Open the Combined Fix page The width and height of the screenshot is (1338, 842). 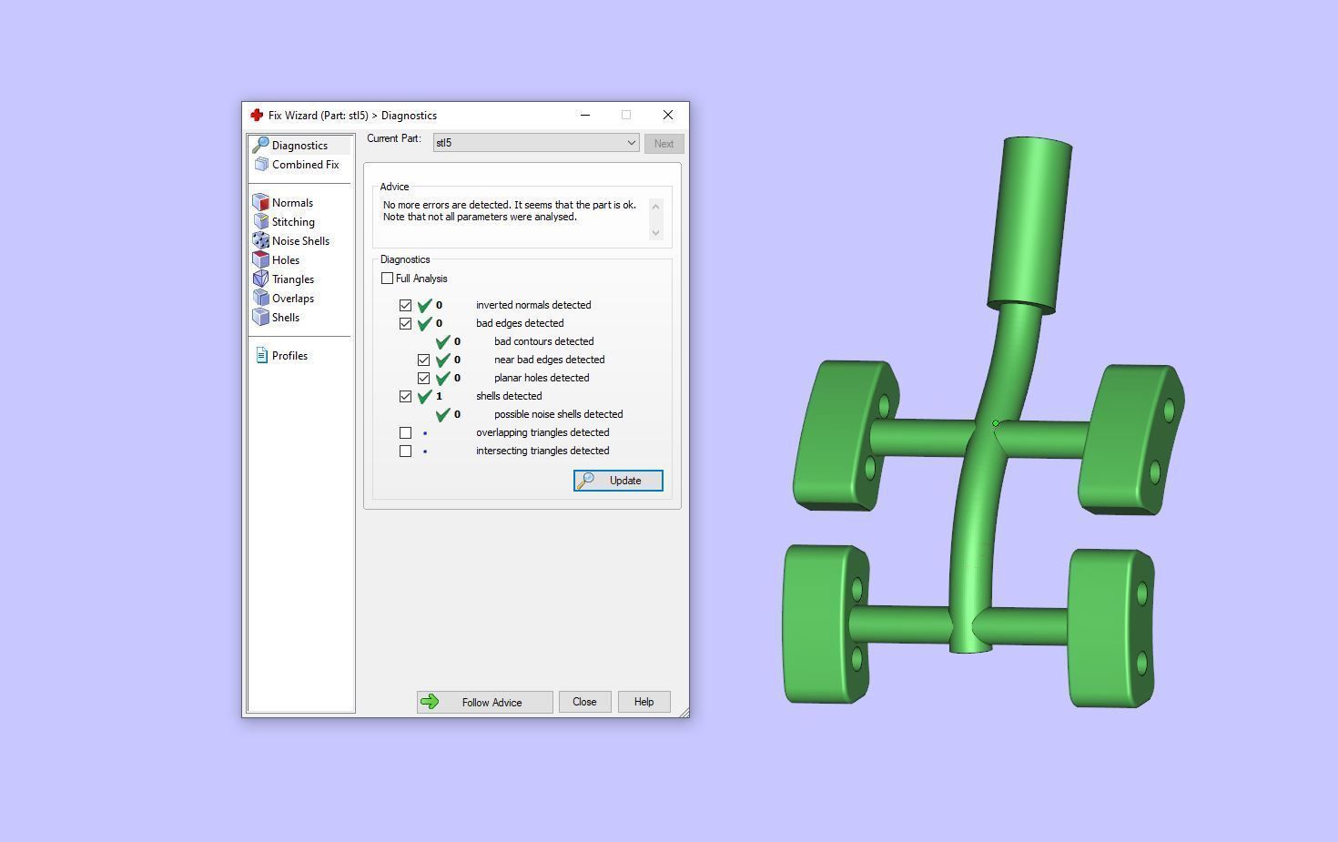pos(305,165)
